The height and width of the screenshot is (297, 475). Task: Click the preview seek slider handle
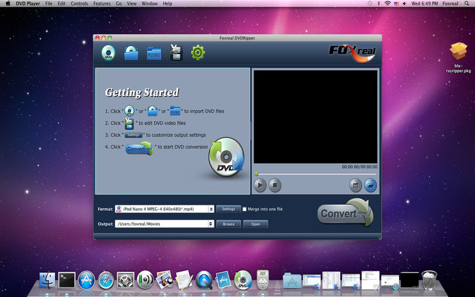tap(256, 174)
